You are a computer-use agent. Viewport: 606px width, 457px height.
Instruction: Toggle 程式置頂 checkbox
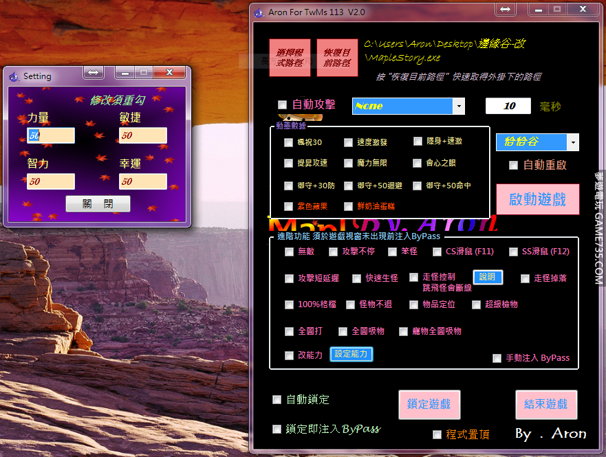pyautogui.click(x=437, y=435)
